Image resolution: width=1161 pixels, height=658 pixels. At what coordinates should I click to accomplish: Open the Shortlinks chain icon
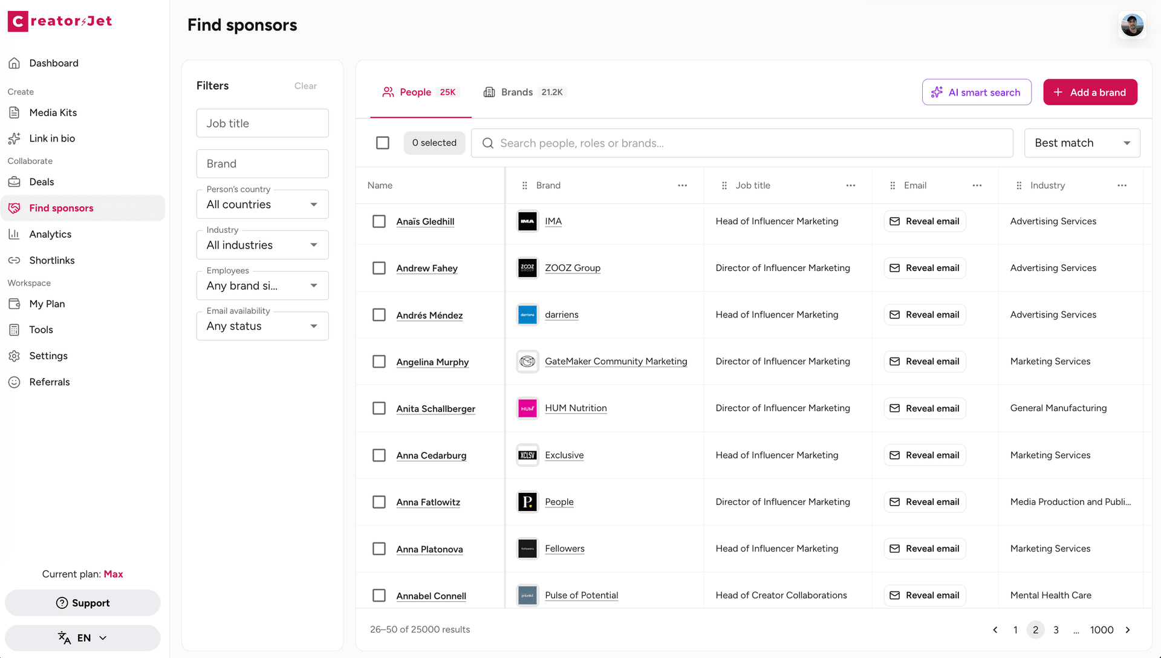15,260
